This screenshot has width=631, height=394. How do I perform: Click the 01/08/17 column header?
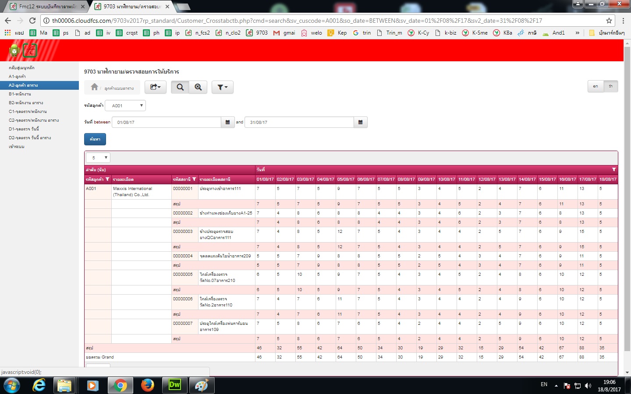click(265, 179)
